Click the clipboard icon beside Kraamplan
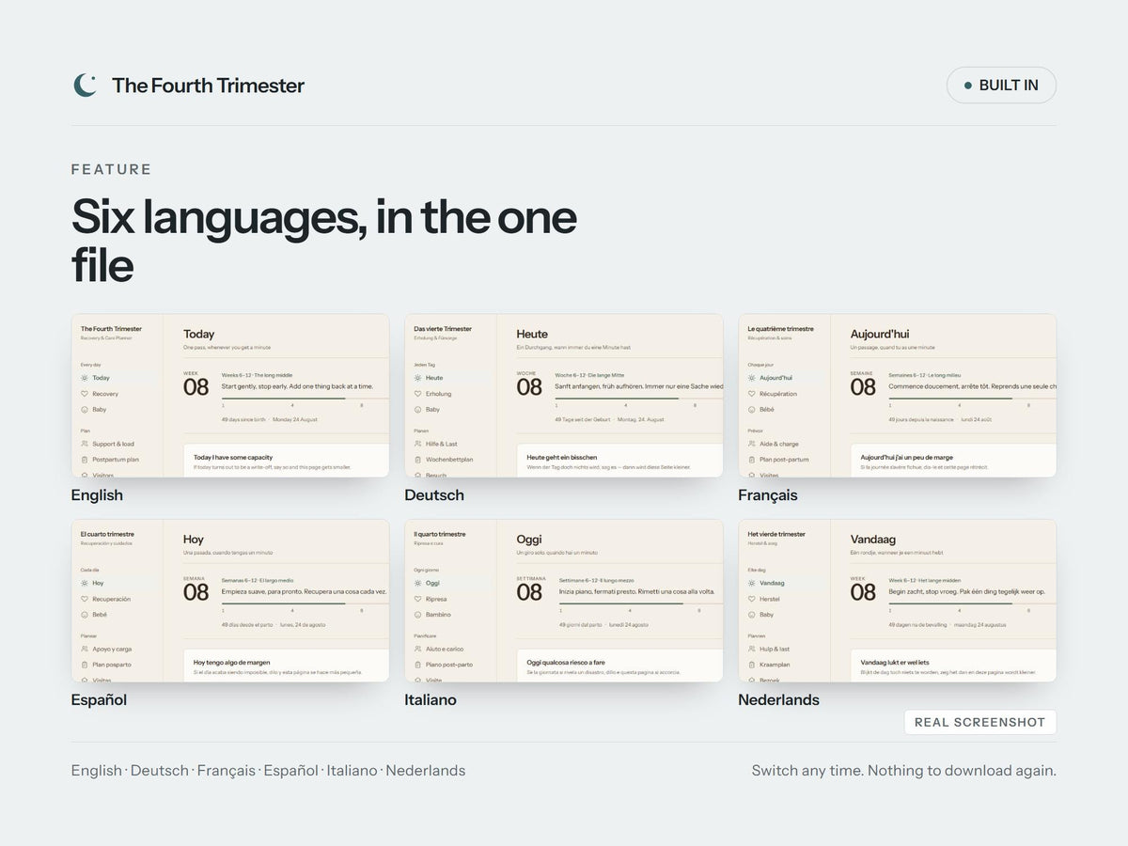The image size is (1128, 846). 752,665
